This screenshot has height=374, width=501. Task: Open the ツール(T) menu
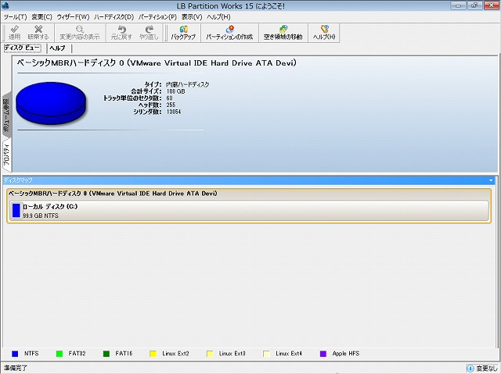(15, 17)
